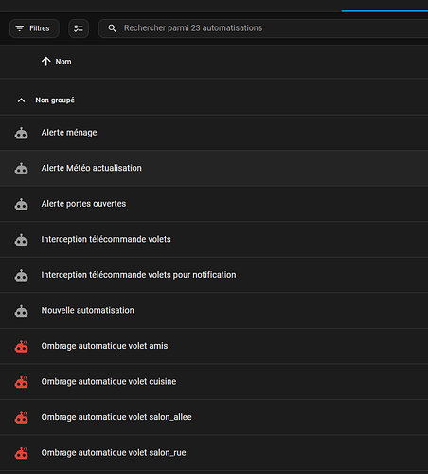
Task: Click red robot icon for volet cuisine
Action: 21,382
